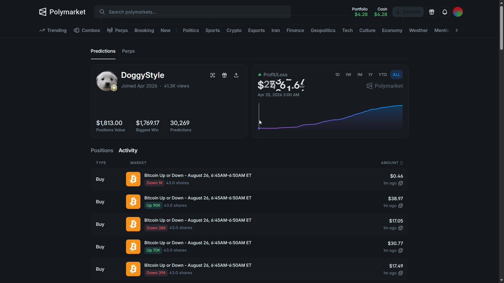Open the transaction link icon in the $30.77 row
The image size is (504, 283).
[x=400, y=251]
